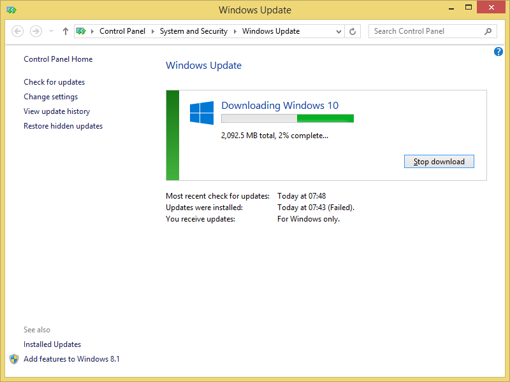510x382 pixels.
Task: Click the search magnifier icon
Action: click(488, 31)
